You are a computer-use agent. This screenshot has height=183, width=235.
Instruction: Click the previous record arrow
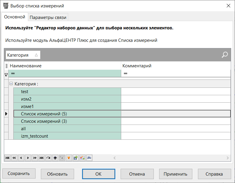point(21,158)
